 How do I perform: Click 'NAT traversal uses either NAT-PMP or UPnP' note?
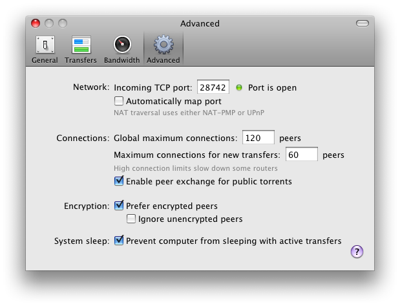pyautogui.click(x=189, y=113)
